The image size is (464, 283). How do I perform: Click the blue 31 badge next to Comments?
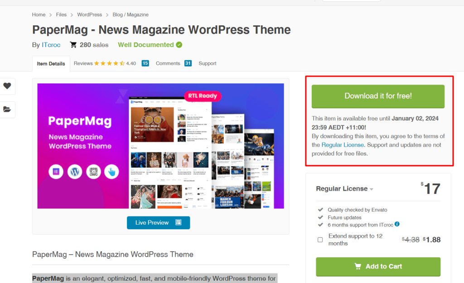coord(188,63)
